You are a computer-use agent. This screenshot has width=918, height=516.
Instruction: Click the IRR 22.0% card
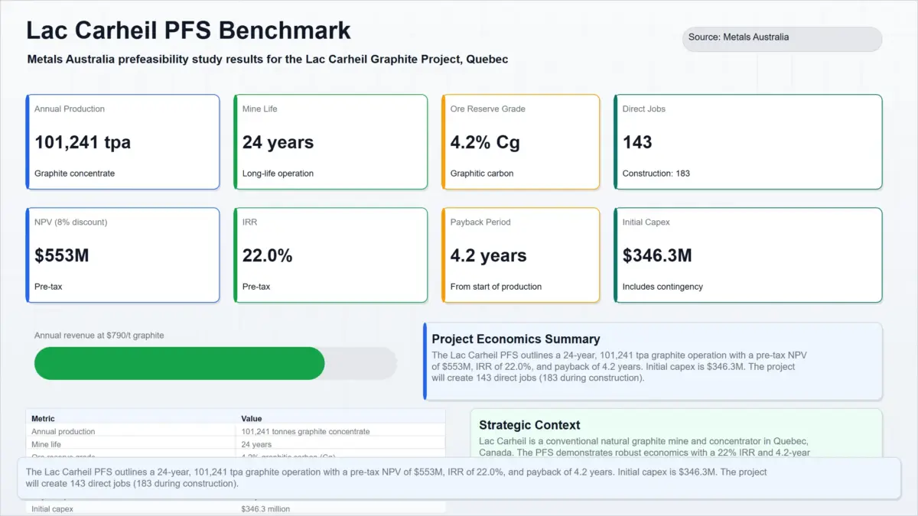pyautogui.click(x=330, y=255)
